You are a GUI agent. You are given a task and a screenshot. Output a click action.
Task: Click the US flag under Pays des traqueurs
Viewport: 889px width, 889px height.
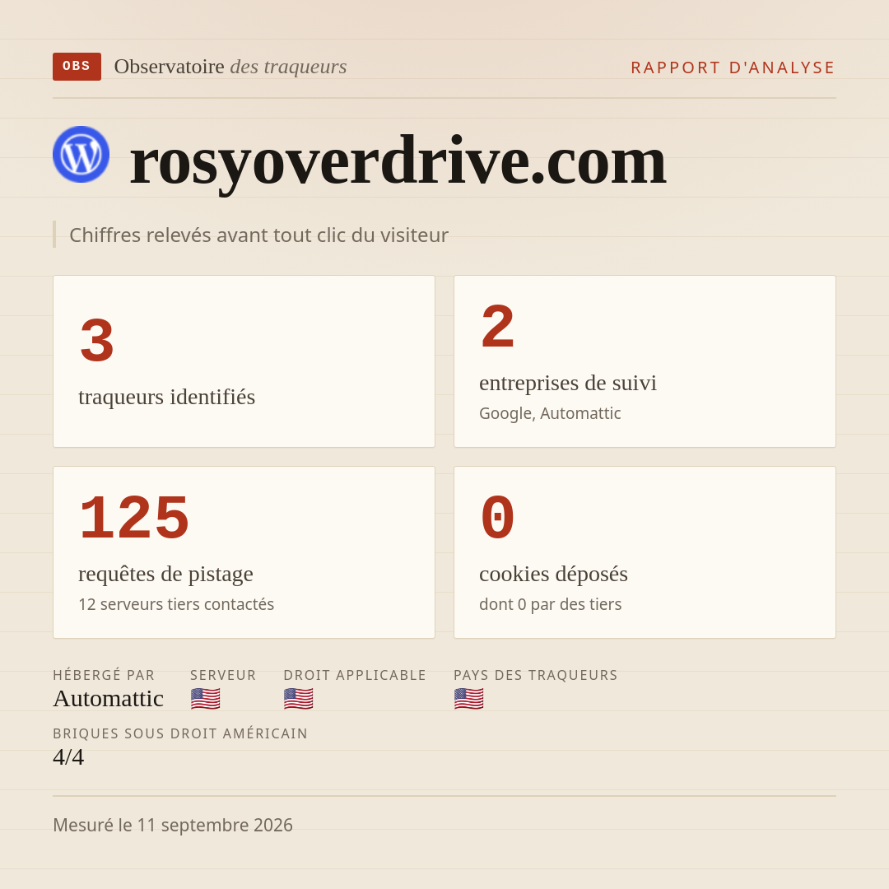pyautogui.click(x=469, y=699)
